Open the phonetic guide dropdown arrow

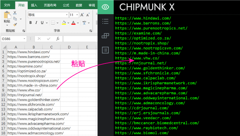89,23
